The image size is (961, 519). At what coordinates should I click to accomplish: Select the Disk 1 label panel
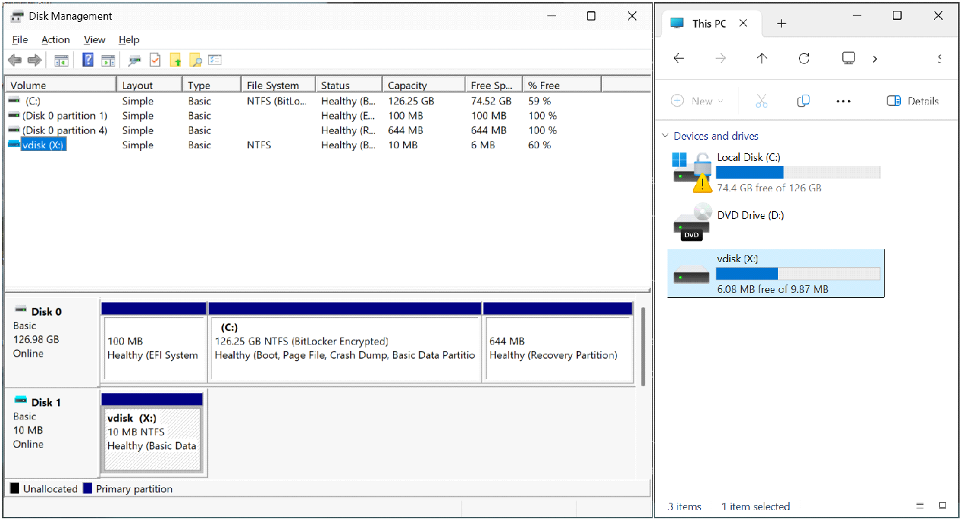point(52,432)
